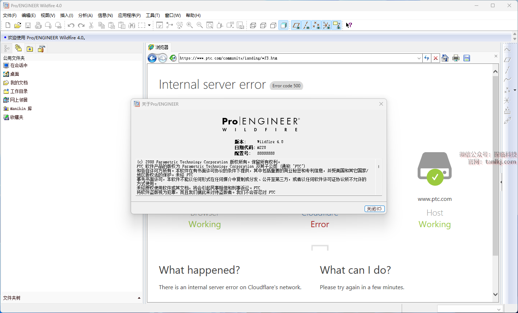Open an existing file via the folder icon
This screenshot has width=518, height=313.
click(x=18, y=25)
